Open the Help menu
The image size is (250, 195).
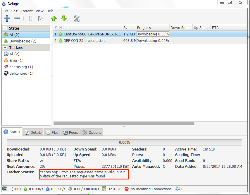coord(50,11)
